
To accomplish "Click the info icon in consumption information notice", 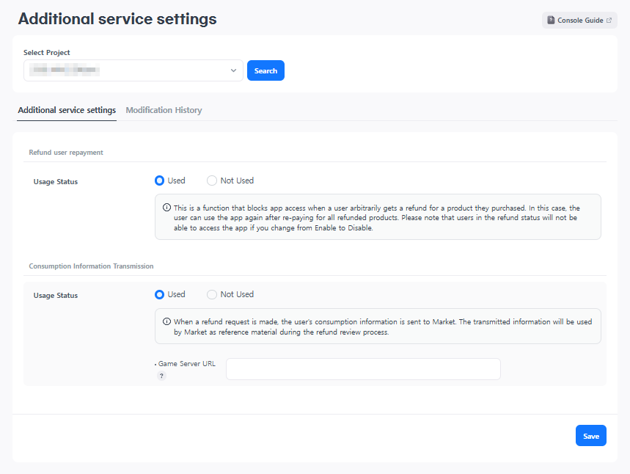I will (x=166, y=322).
